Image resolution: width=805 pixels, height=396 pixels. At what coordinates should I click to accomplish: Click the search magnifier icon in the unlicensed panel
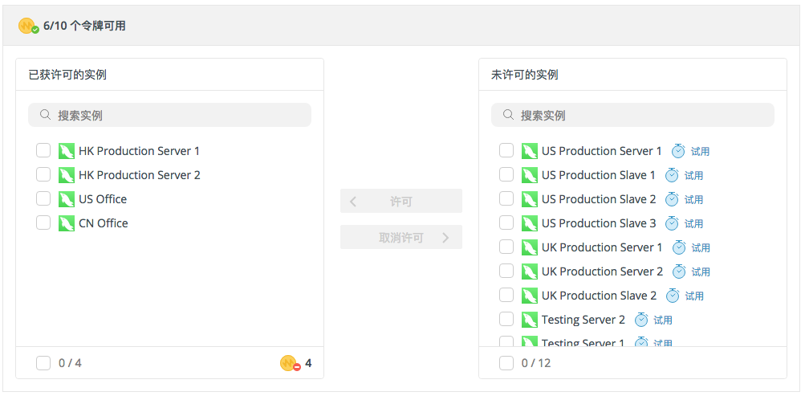[508, 115]
